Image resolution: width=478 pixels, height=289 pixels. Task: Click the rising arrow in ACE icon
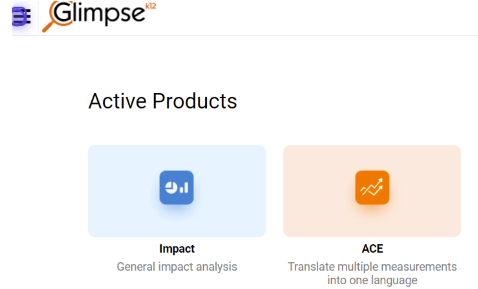[372, 187]
